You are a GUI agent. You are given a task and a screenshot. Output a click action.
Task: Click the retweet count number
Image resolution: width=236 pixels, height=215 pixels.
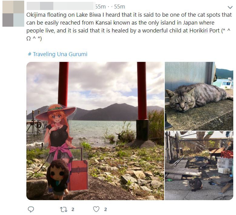coord(73,210)
